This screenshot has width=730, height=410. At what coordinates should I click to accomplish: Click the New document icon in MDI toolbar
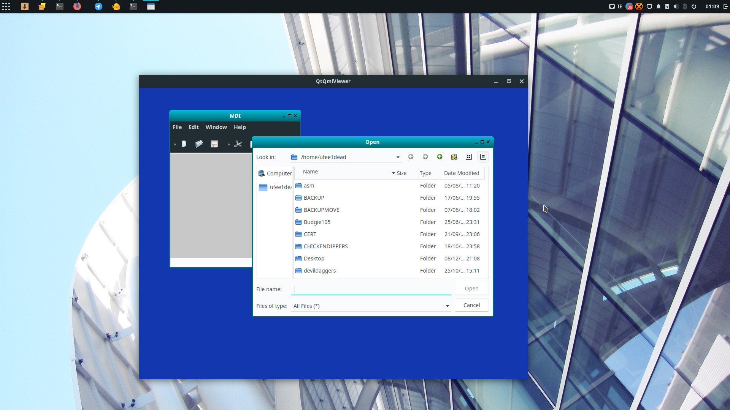coord(184,144)
